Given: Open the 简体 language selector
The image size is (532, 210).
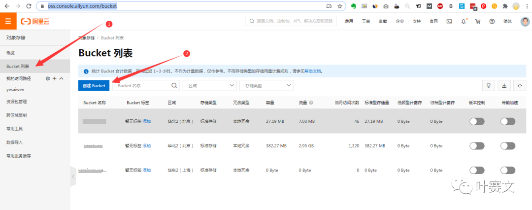Looking at the screenshot, I should tap(507, 21).
